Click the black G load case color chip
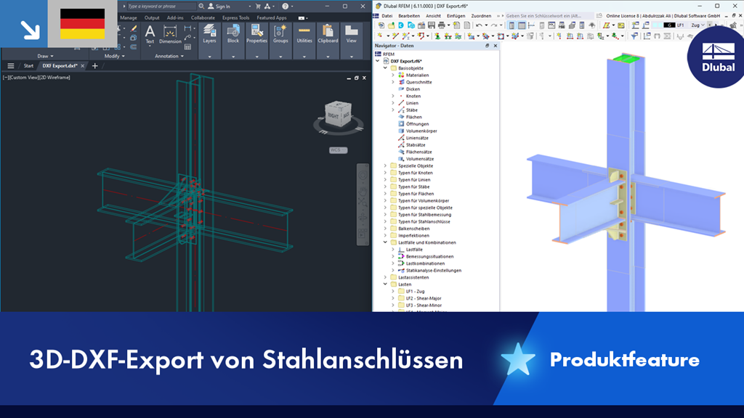The height and width of the screenshot is (418, 744). 669,25
